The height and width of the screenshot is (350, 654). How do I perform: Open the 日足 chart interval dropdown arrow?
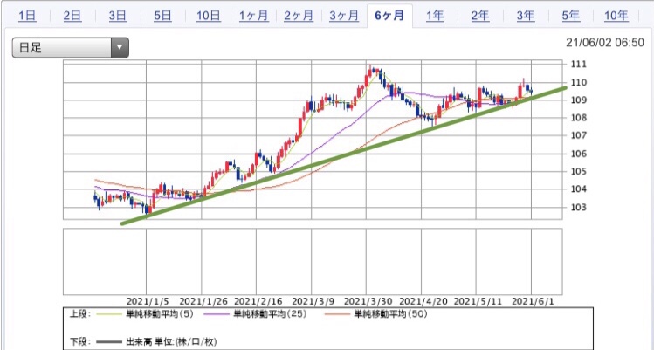[x=120, y=47]
